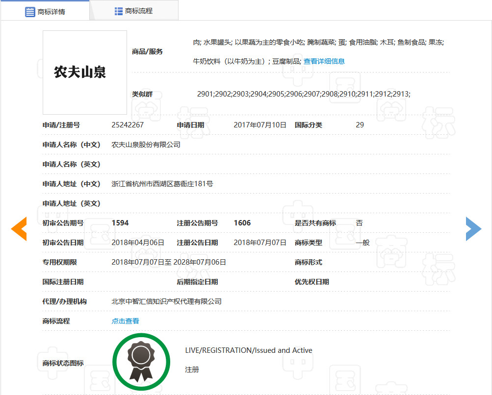The width and height of the screenshot is (492, 395).
Task: Click the 商标形式 label
Action: [x=308, y=262]
